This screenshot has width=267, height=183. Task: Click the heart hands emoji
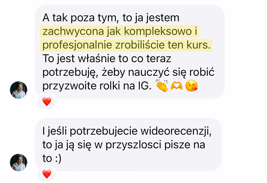click(x=176, y=86)
